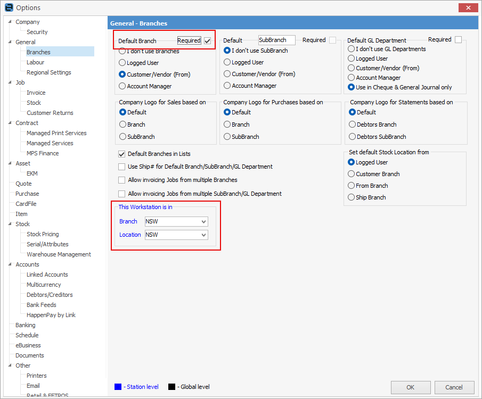Screen dimensions: 482x399
Task: Click the blue Station level legend square
Action: pyautogui.click(x=118, y=387)
